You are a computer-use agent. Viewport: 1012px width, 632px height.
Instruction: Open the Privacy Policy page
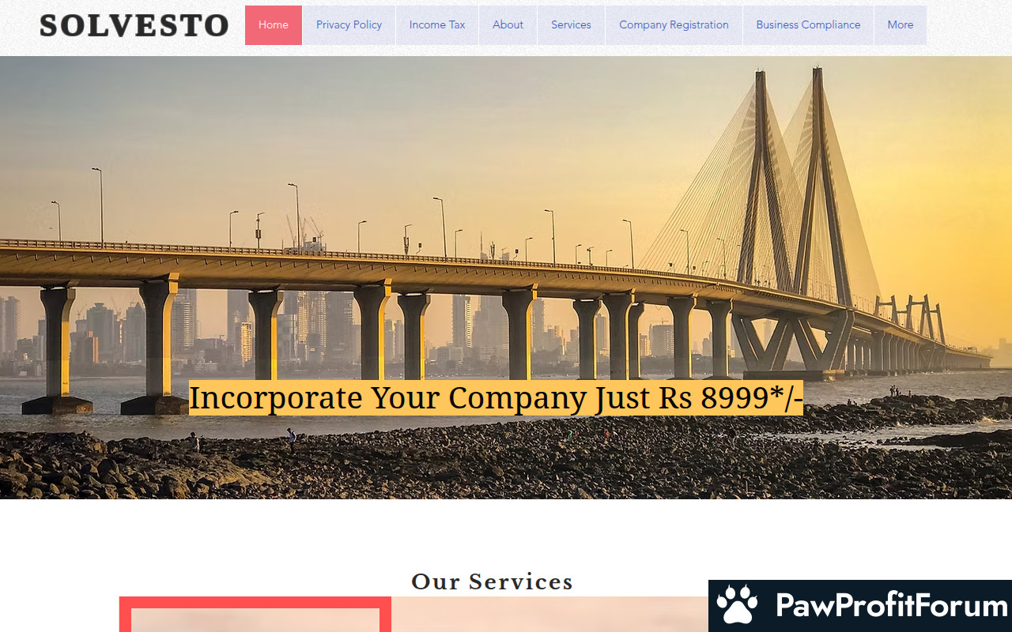tap(349, 25)
